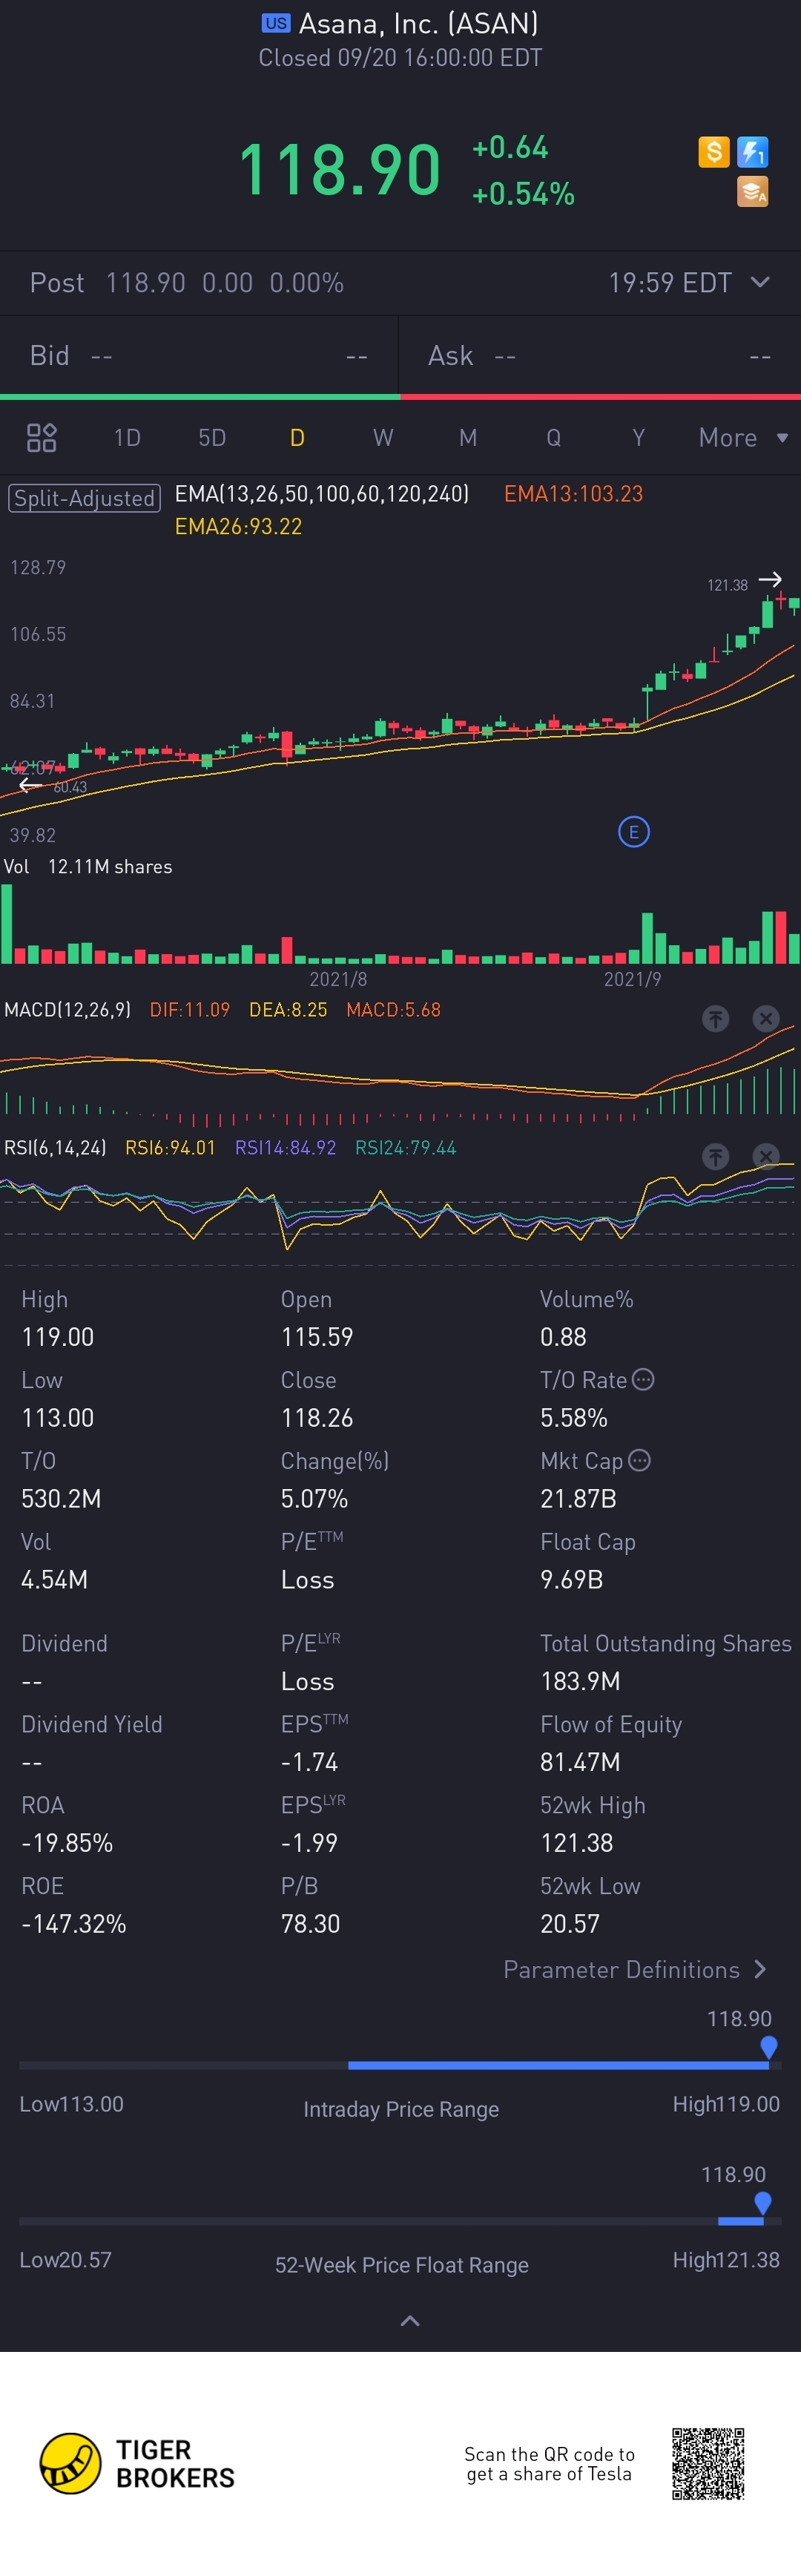
Task: Move MACD indicator to top
Action: [x=715, y=1019]
